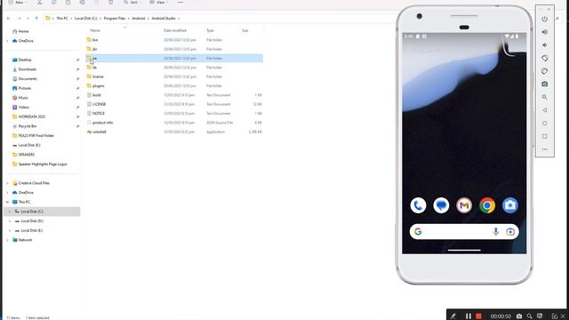Open the New dropdown in Explorer toolbar
The height and width of the screenshot is (320, 569).
tap(17, 2)
